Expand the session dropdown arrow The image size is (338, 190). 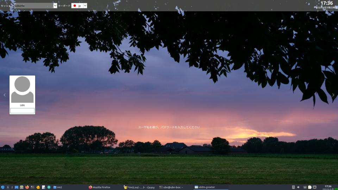point(55,6)
